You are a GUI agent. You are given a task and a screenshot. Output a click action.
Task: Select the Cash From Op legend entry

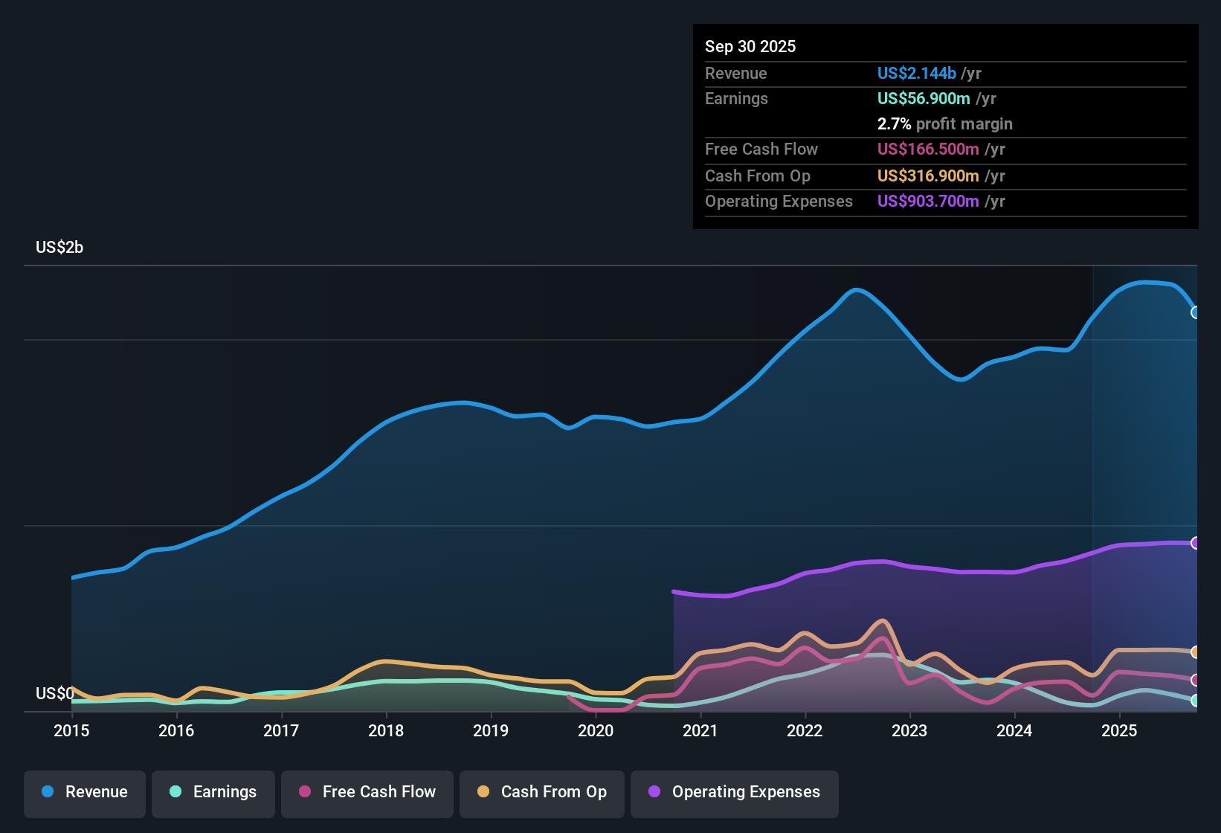[541, 792]
